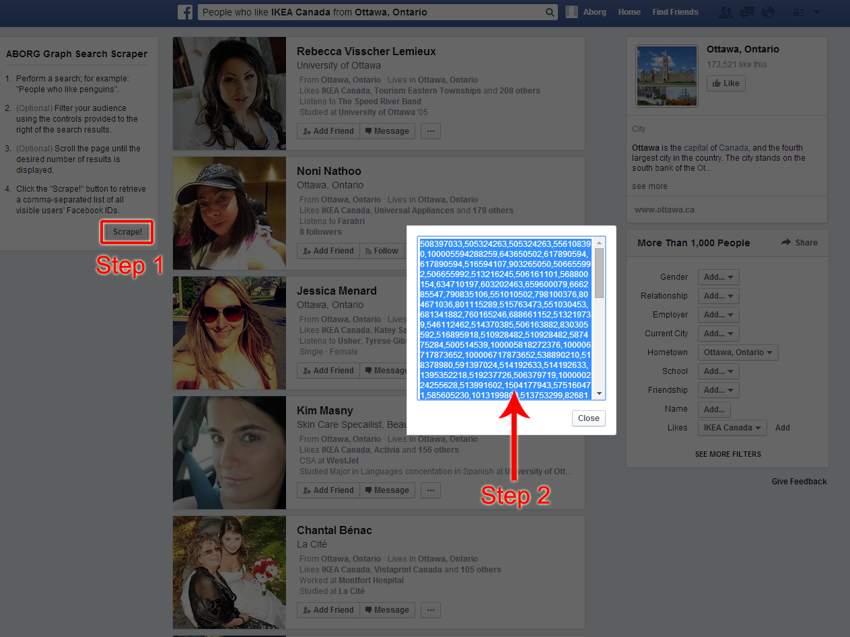The image size is (850, 637).
Task: Go to Home in the top bar
Action: (629, 12)
